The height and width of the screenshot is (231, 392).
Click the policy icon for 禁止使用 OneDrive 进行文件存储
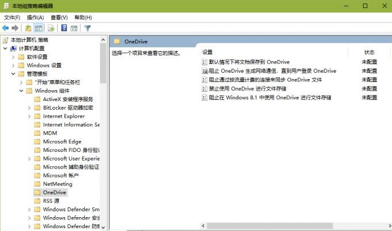pos(204,88)
